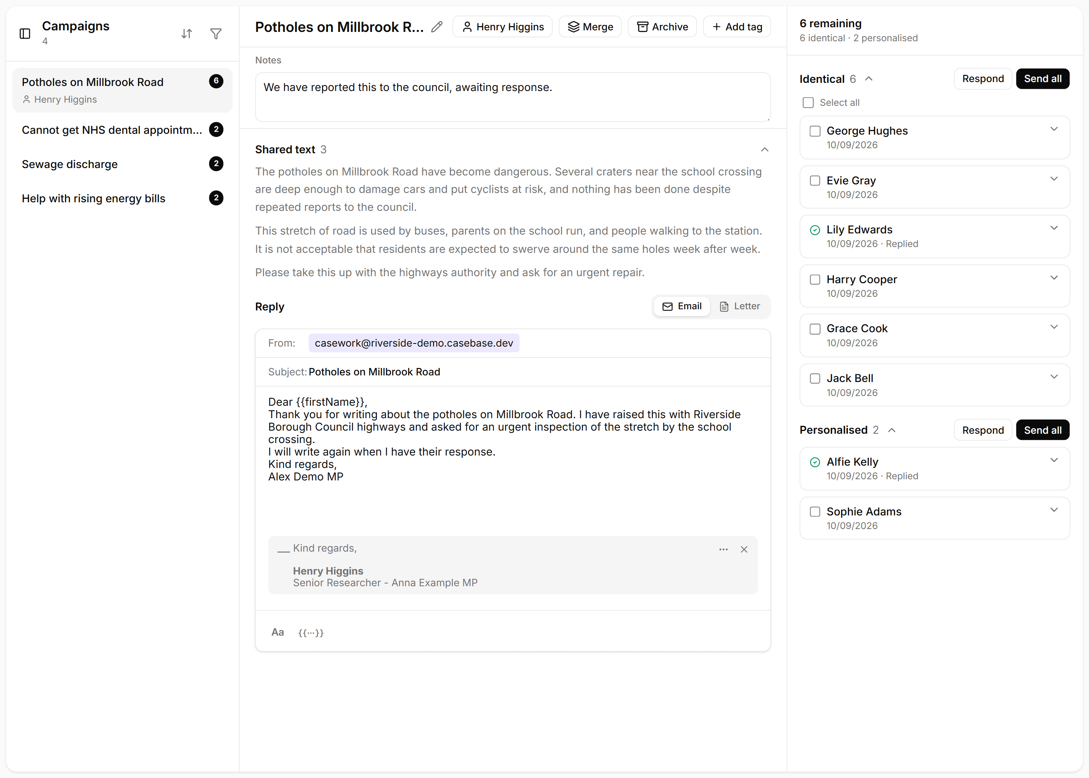Image resolution: width=1089 pixels, height=778 pixels.
Task: Insert a merge field placeholder
Action: tap(311, 633)
